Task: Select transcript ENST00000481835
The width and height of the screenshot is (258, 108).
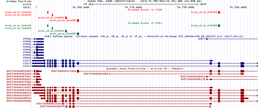Action: pos(49,104)
